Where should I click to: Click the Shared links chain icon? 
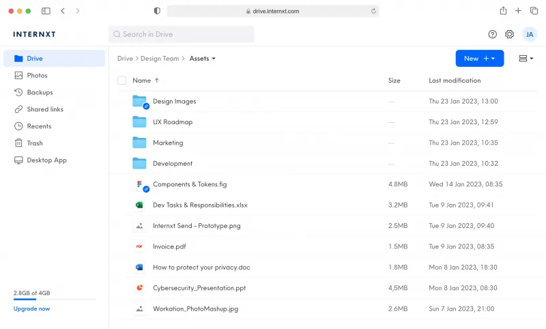coord(18,109)
